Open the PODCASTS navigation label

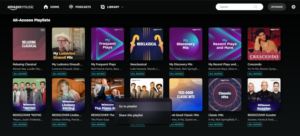pos(83,7)
